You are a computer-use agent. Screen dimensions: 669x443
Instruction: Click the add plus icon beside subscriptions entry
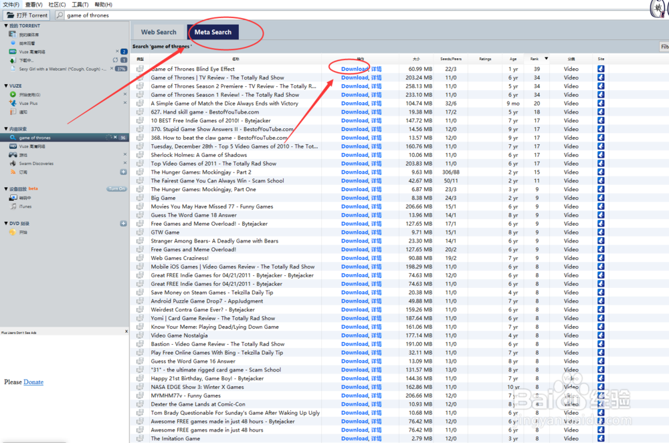click(123, 172)
